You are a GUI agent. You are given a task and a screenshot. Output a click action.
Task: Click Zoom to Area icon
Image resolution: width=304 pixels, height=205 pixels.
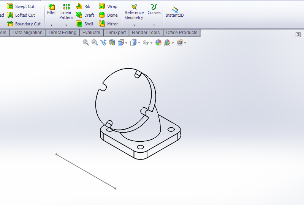point(94,42)
